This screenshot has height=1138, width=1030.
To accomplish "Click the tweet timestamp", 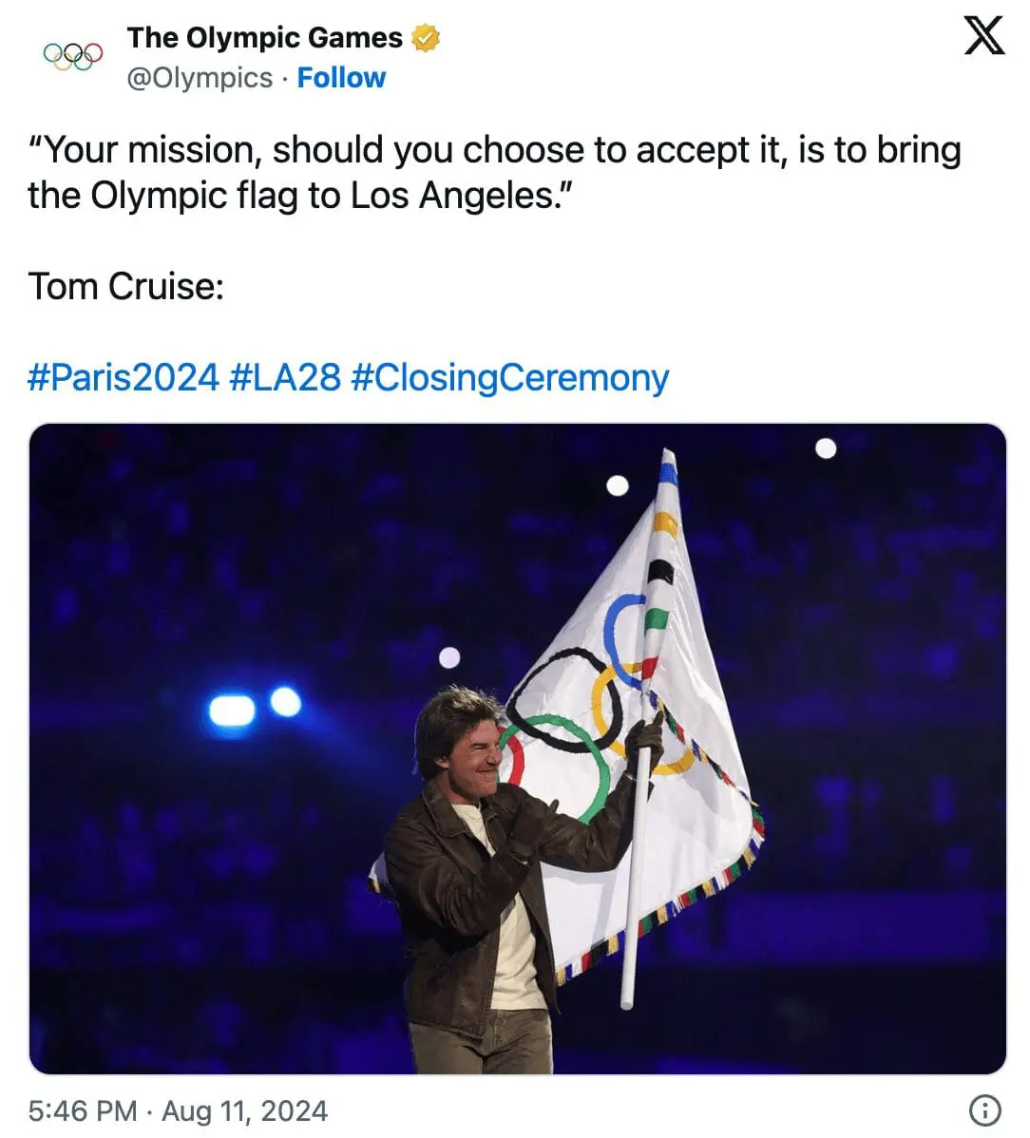I will click(176, 1110).
